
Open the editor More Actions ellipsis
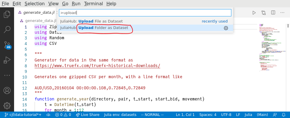click(x=282, y=13)
